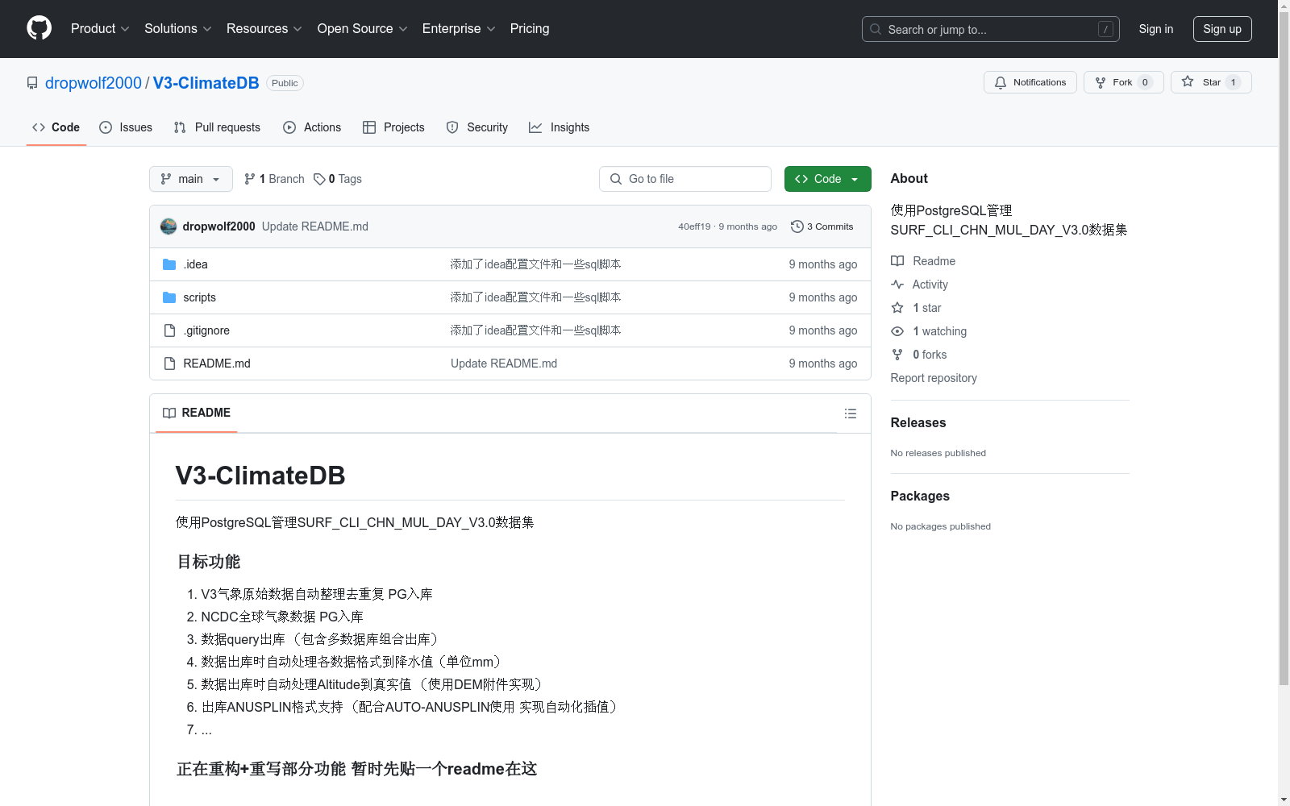Open the green Code dropdown button

pos(827,179)
